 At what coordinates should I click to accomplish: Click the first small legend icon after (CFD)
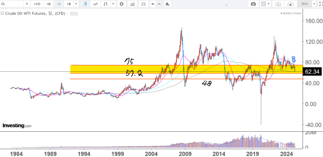72,14
